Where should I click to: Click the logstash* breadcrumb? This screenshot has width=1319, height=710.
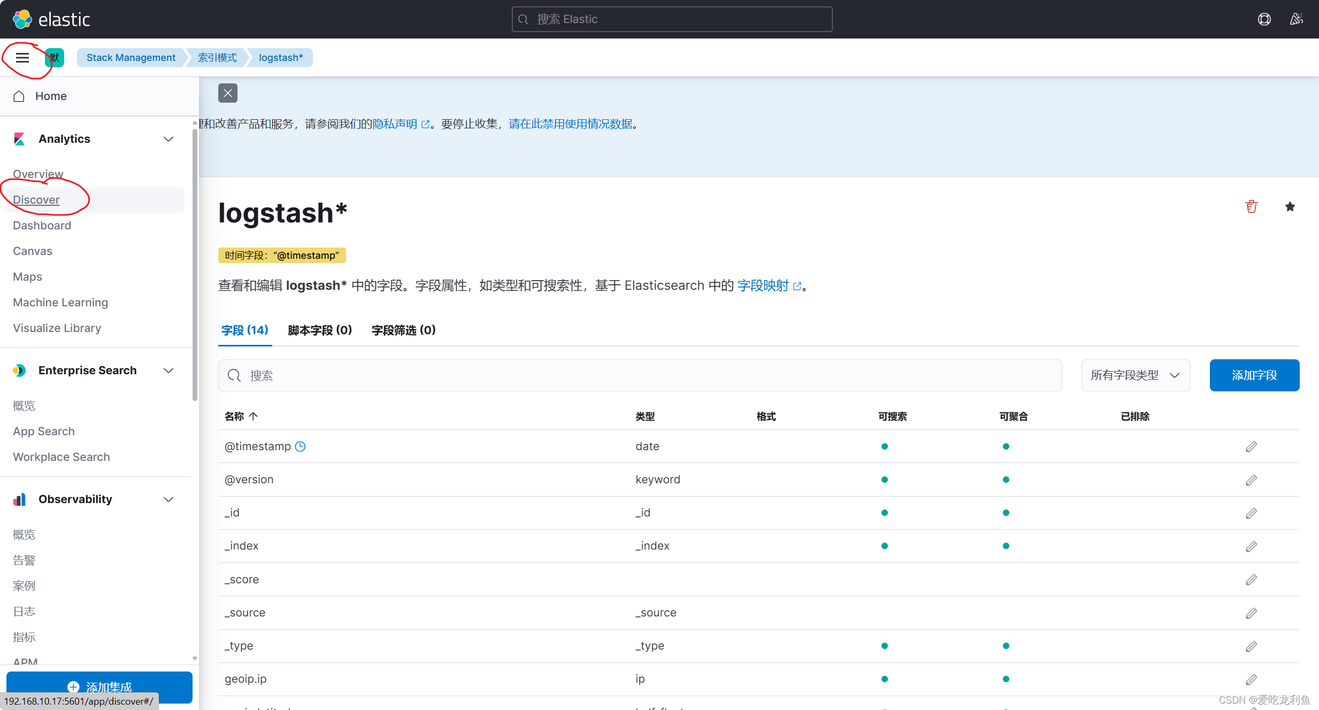[281, 58]
